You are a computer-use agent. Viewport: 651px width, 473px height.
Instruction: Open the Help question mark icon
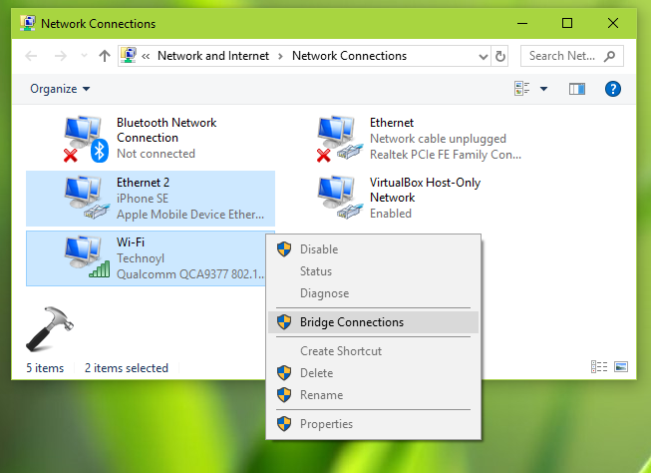(x=613, y=89)
